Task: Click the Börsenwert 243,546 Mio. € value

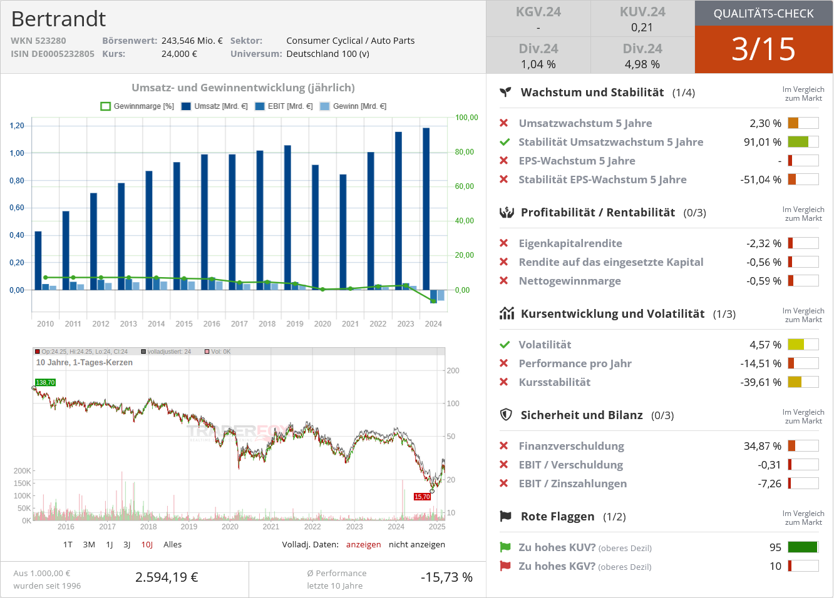Action: 192,41
